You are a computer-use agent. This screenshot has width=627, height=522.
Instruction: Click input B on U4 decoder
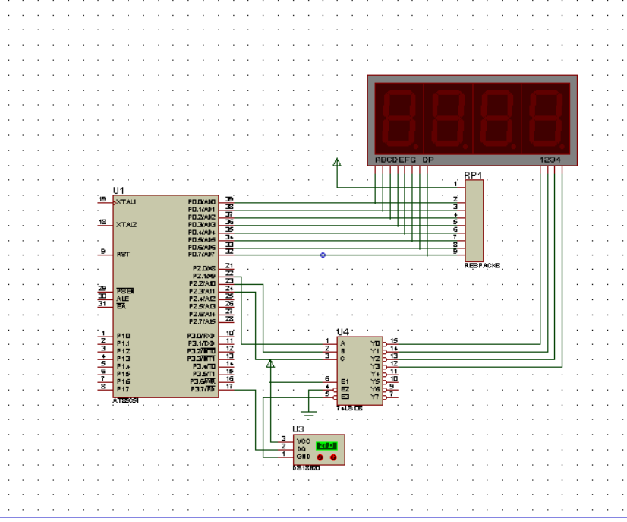click(x=342, y=352)
